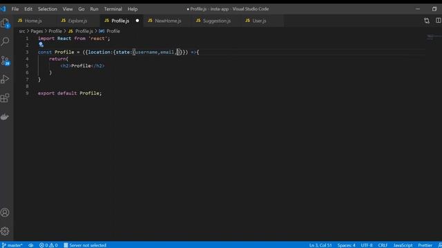The image size is (442, 248).
Task: Click the h2 Profile heading text
Action: click(x=81, y=66)
